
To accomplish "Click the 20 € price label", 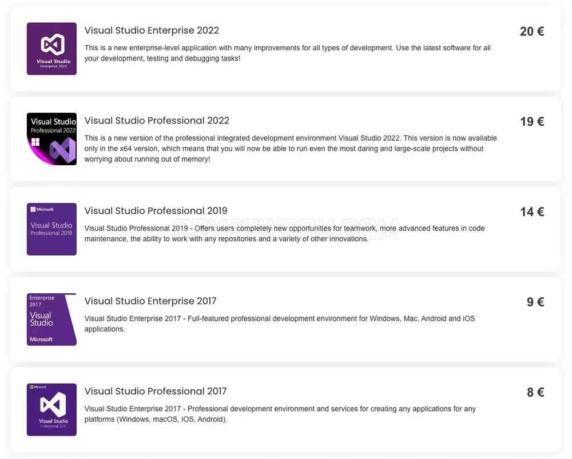I will [532, 31].
